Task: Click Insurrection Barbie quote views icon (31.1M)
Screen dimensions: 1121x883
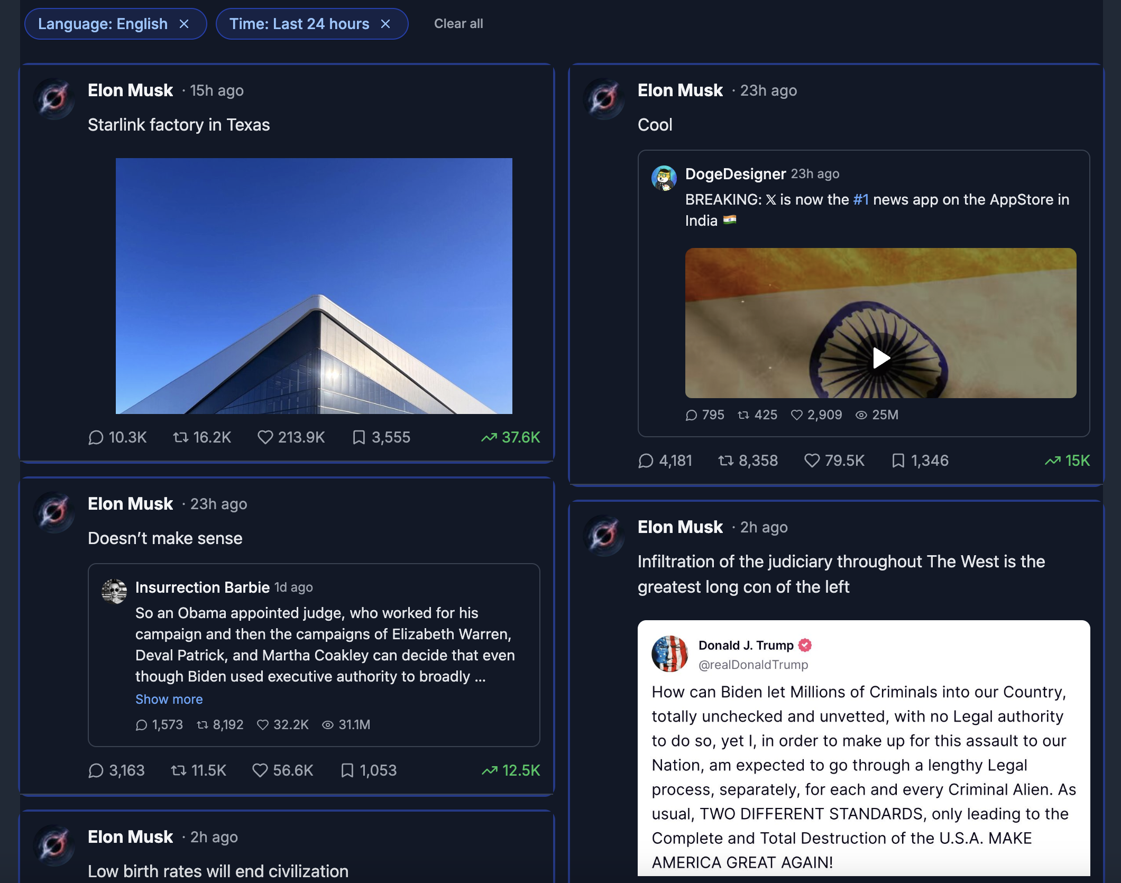Action: pyautogui.click(x=328, y=725)
